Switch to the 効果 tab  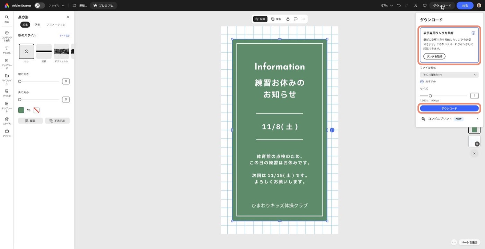(37, 25)
